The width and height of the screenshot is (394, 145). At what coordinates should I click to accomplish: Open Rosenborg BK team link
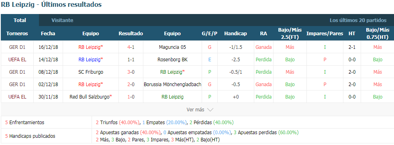172,60
